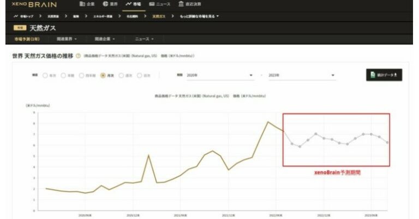Select the 日次 (daily) radio option
This screenshot has width=419, height=219.
(139, 76)
